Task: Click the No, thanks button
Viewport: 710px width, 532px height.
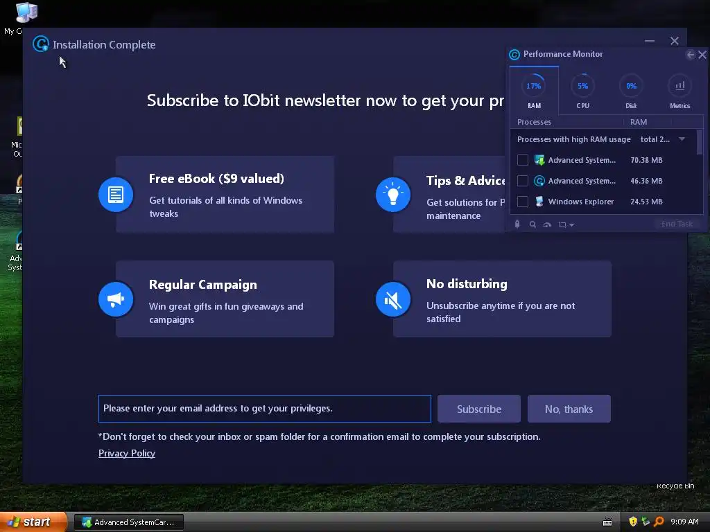Action: (x=569, y=409)
